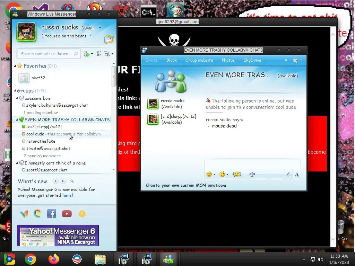Screen dimensions: 355x266
Task: Open File Explorer from the taskbar
Action: 100,259
